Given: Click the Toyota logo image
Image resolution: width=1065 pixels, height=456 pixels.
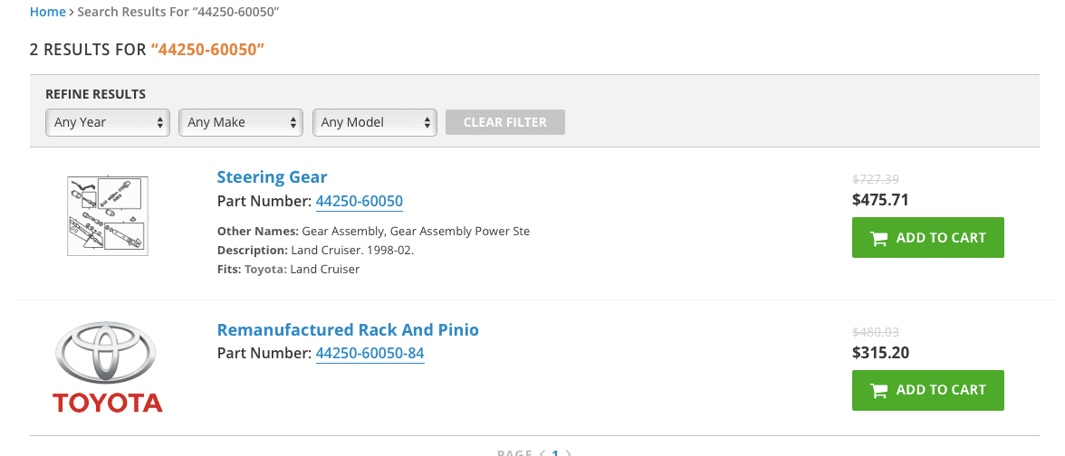Looking at the screenshot, I should coord(107,367).
